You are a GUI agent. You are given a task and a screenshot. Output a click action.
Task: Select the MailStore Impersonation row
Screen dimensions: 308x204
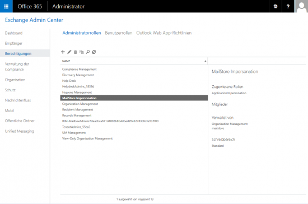[134, 98]
